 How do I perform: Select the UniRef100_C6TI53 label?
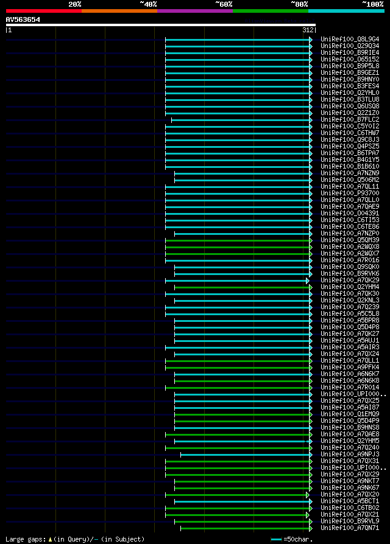pos(350,220)
